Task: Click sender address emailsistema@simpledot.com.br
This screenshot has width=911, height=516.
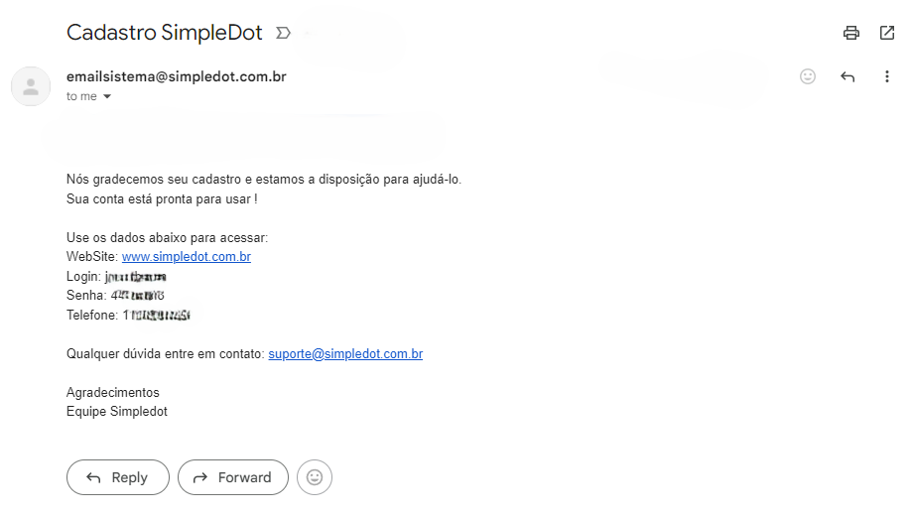Action: click(x=176, y=76)
